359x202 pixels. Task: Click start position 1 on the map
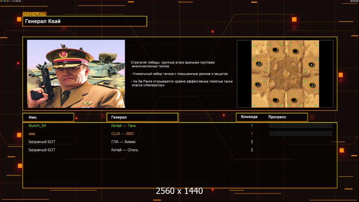(x=258, y=85)
